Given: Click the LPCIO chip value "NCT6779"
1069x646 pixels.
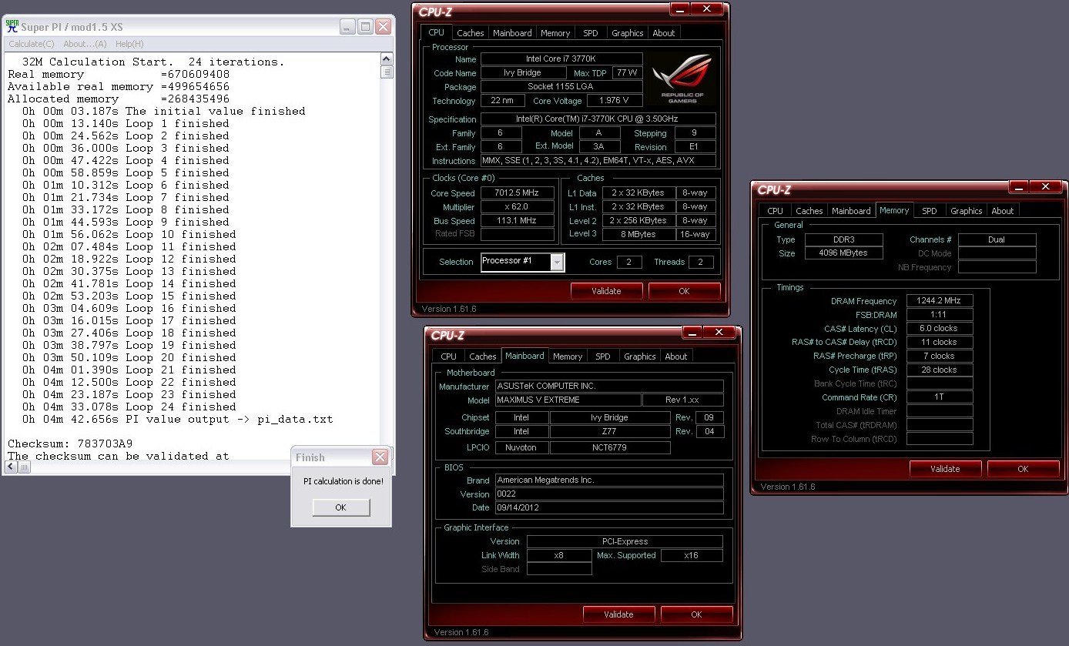Looking at the screenshot, I should pos(610,447).
